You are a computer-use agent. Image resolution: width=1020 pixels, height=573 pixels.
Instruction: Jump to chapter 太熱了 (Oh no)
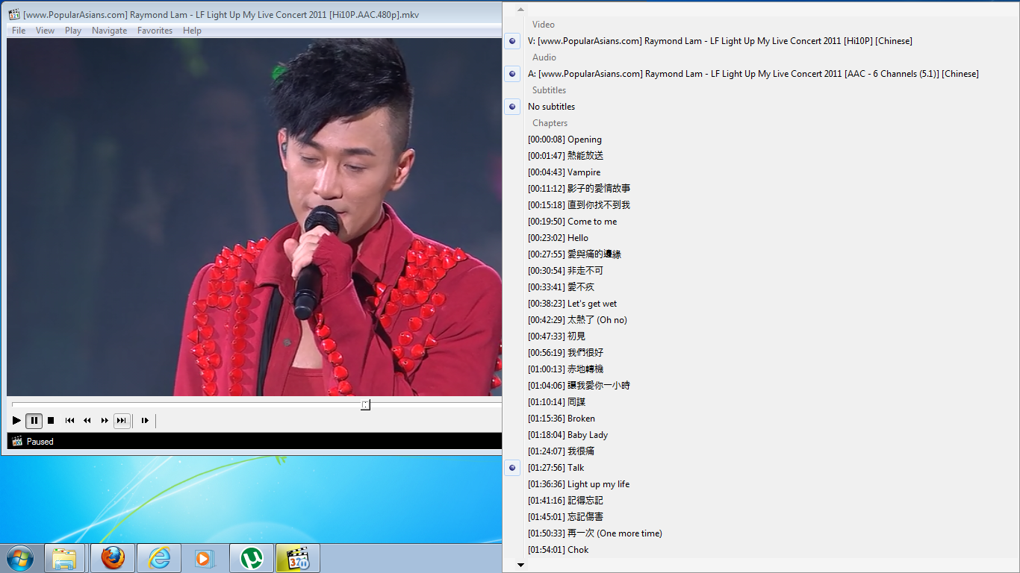click(761, 320)
